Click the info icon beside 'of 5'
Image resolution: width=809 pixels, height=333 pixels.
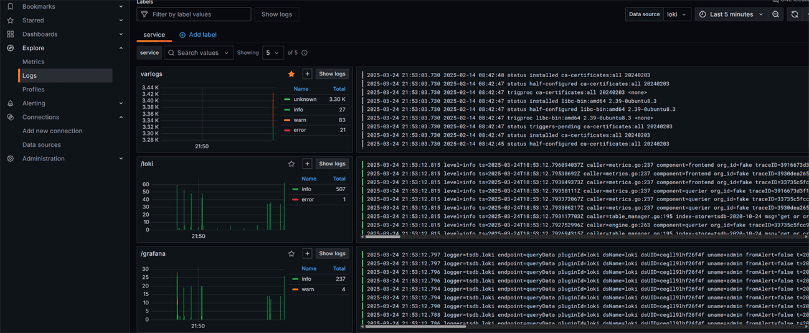point(305,53)
